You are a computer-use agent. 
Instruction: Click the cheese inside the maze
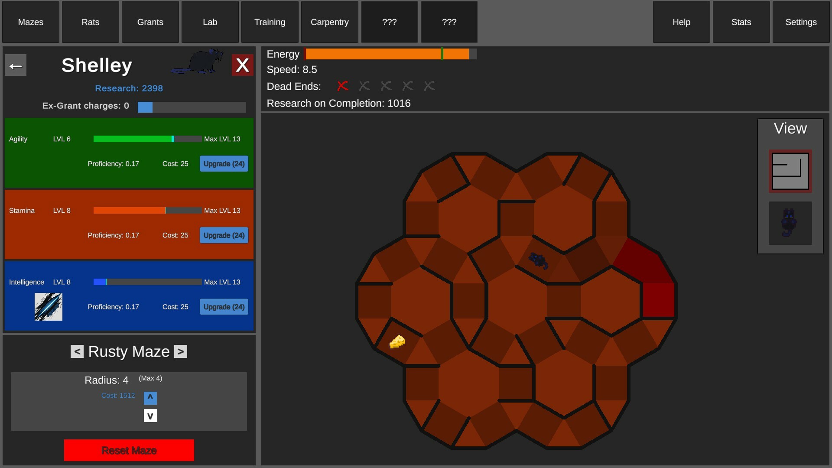pos(397,342)
